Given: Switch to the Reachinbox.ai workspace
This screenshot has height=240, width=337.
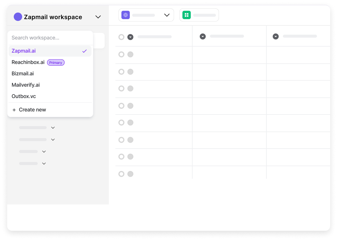Looking at the screenshot, I should click(50, 62).
